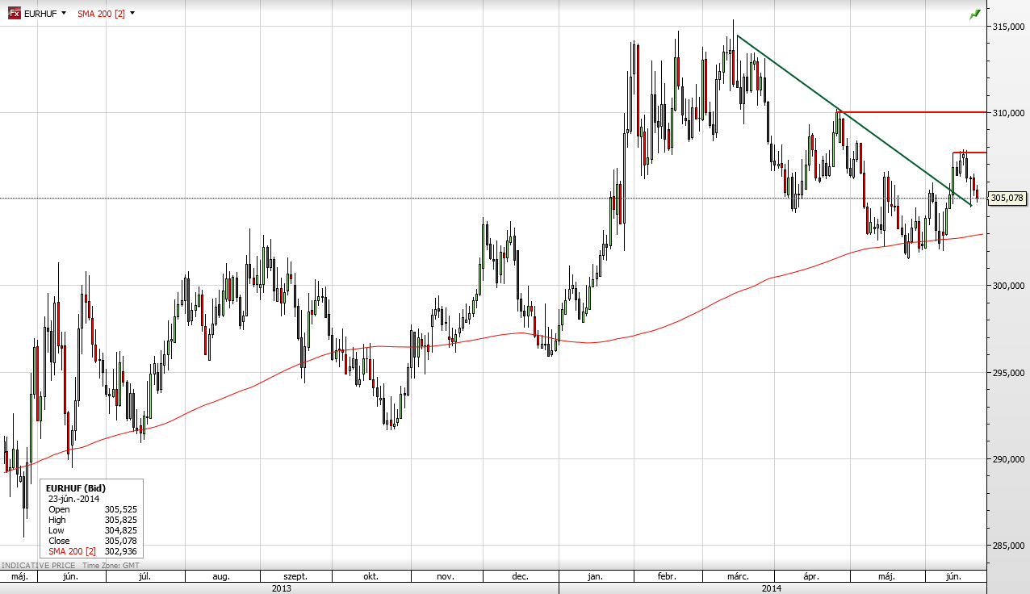Click the green arrow icon at top right
This screenshot has height=594, width=1030.
[x=974, y=15]
